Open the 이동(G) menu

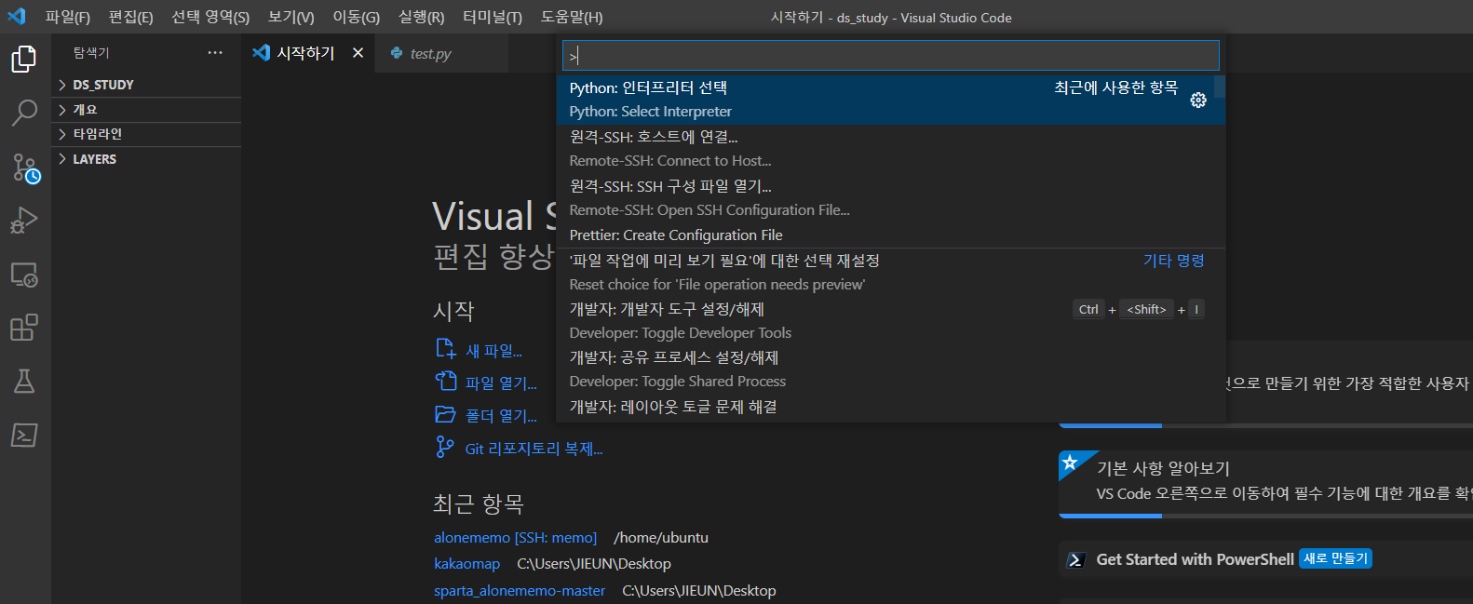click(x=357, y=18)
